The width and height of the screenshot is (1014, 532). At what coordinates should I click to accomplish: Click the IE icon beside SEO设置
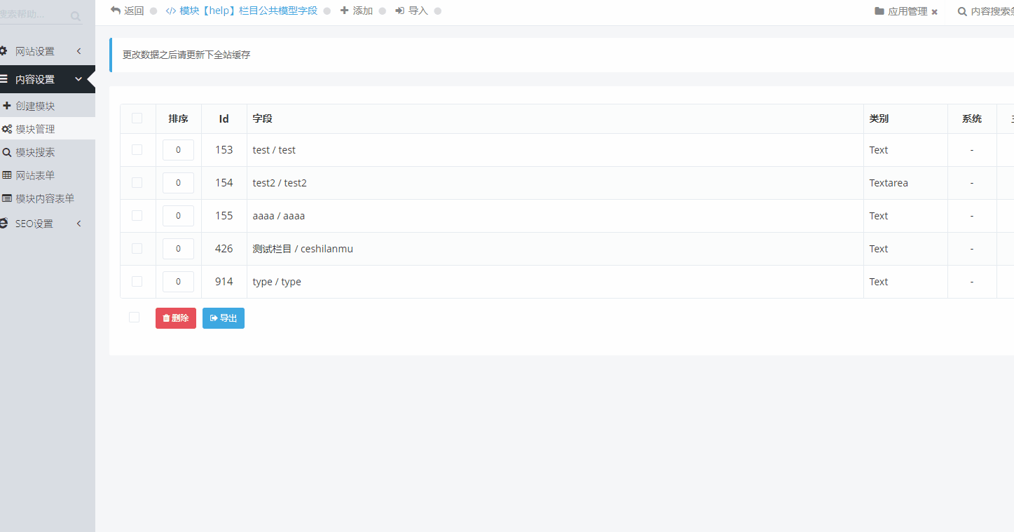coord(4,224)
